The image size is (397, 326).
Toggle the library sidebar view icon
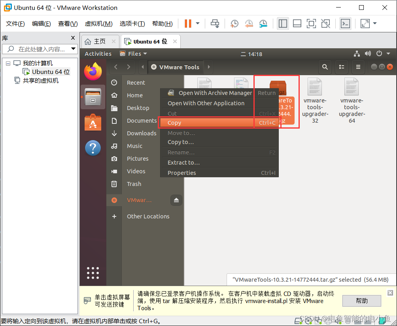point(283,24)
